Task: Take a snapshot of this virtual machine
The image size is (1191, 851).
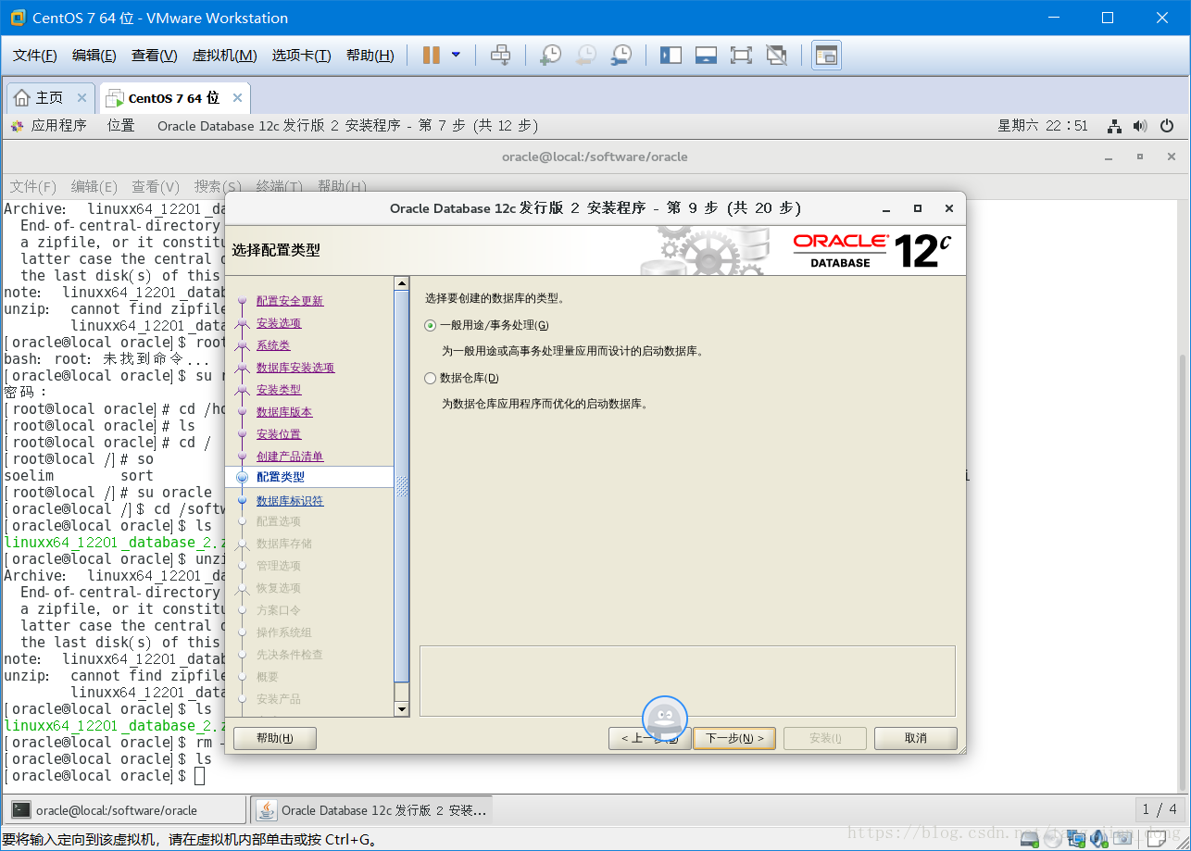Action: coord(550,56)
